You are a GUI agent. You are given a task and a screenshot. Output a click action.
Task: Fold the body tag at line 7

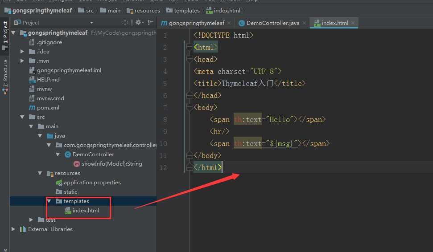pyautogui.click(x=190, y=108)
